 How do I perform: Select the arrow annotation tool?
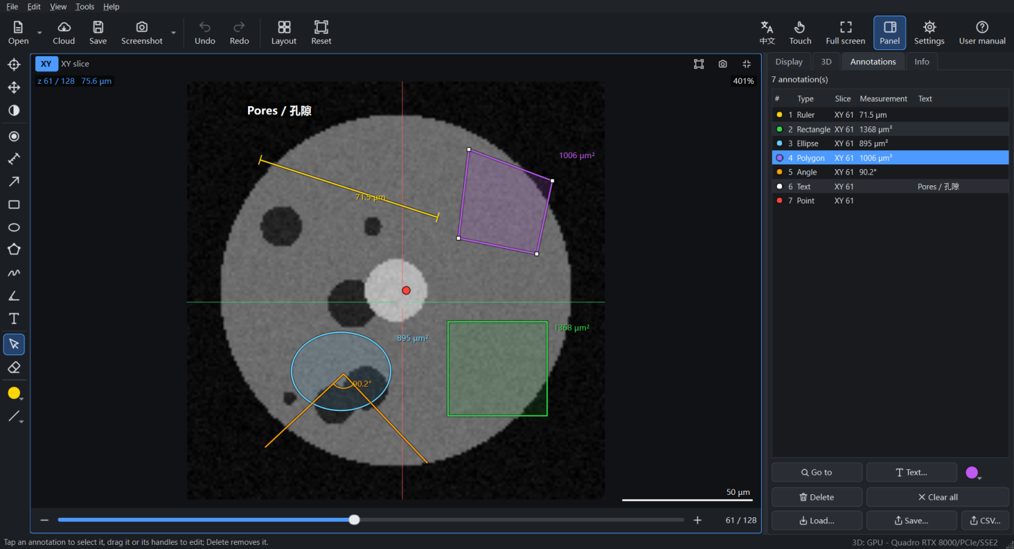14,182
